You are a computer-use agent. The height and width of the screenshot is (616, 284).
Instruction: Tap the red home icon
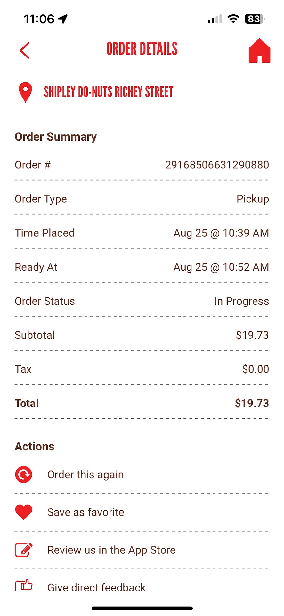pyautogui.click(x=259, y=50)
